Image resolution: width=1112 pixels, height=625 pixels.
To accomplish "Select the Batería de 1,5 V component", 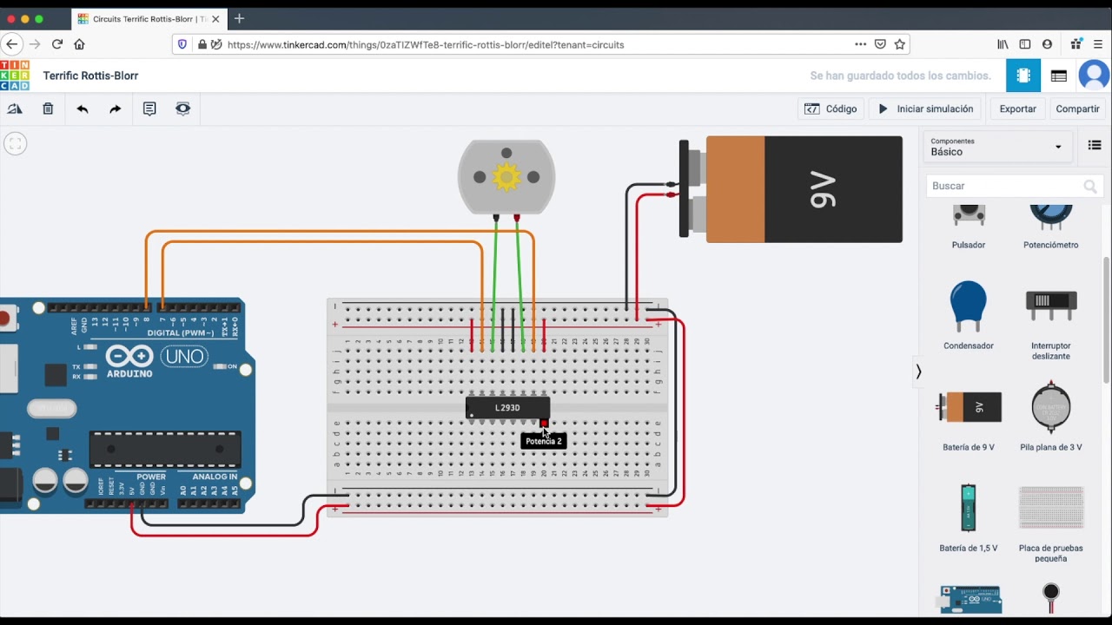I will (x=969, y=517).
